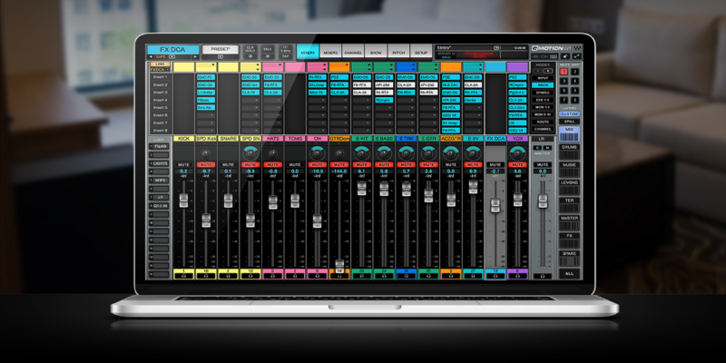Screen dimensions: 726x363
Task: Turn the pan knob on E BASS channel
Action: tap(384, 153)
